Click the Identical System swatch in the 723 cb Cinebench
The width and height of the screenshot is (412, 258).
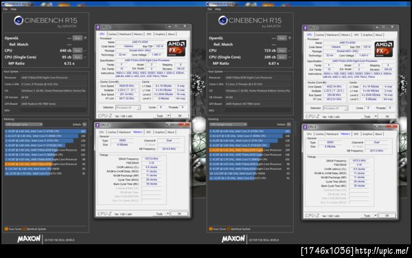pos(229,229)
